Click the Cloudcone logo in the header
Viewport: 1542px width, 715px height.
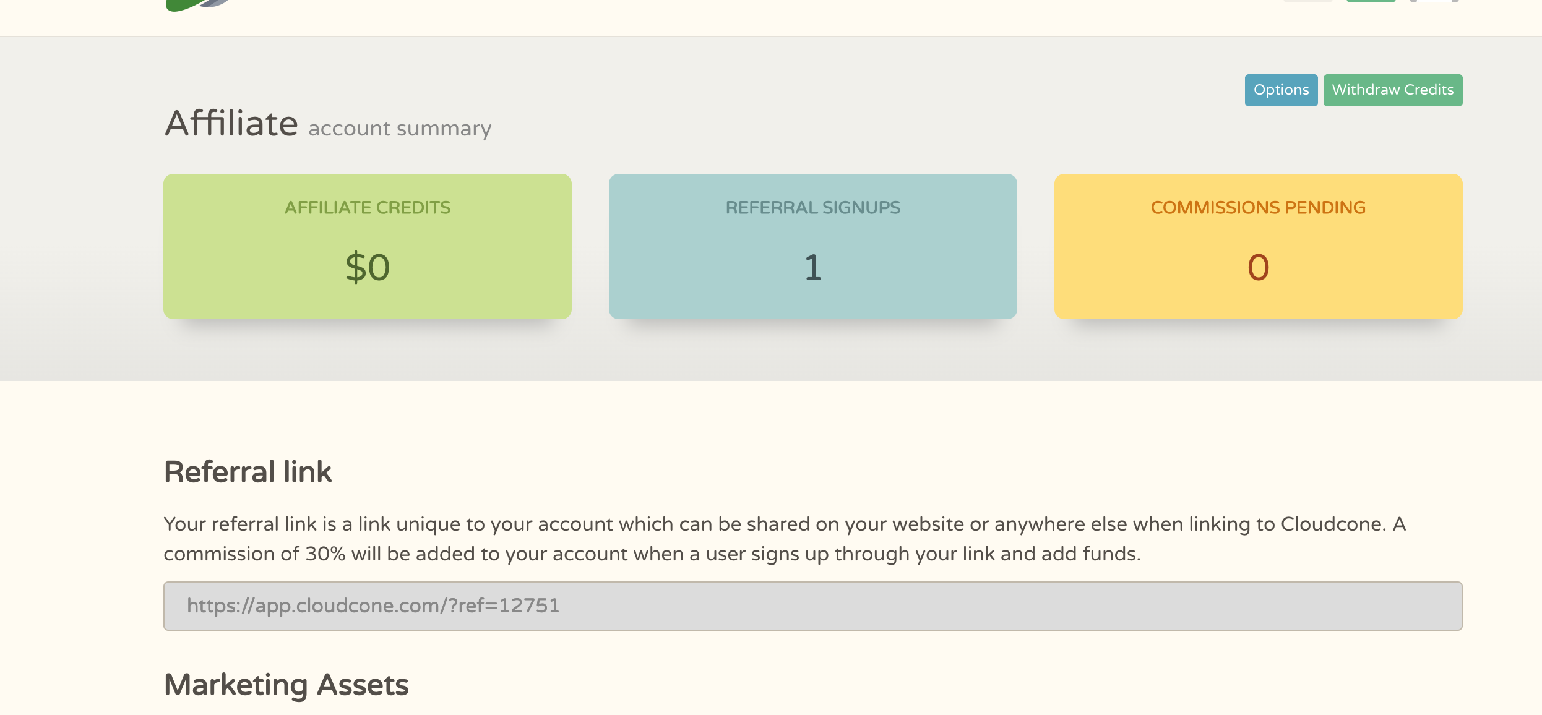point(198,4)
